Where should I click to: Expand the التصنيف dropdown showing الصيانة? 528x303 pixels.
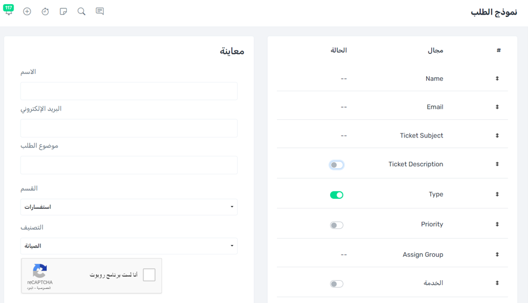(129, 246)
